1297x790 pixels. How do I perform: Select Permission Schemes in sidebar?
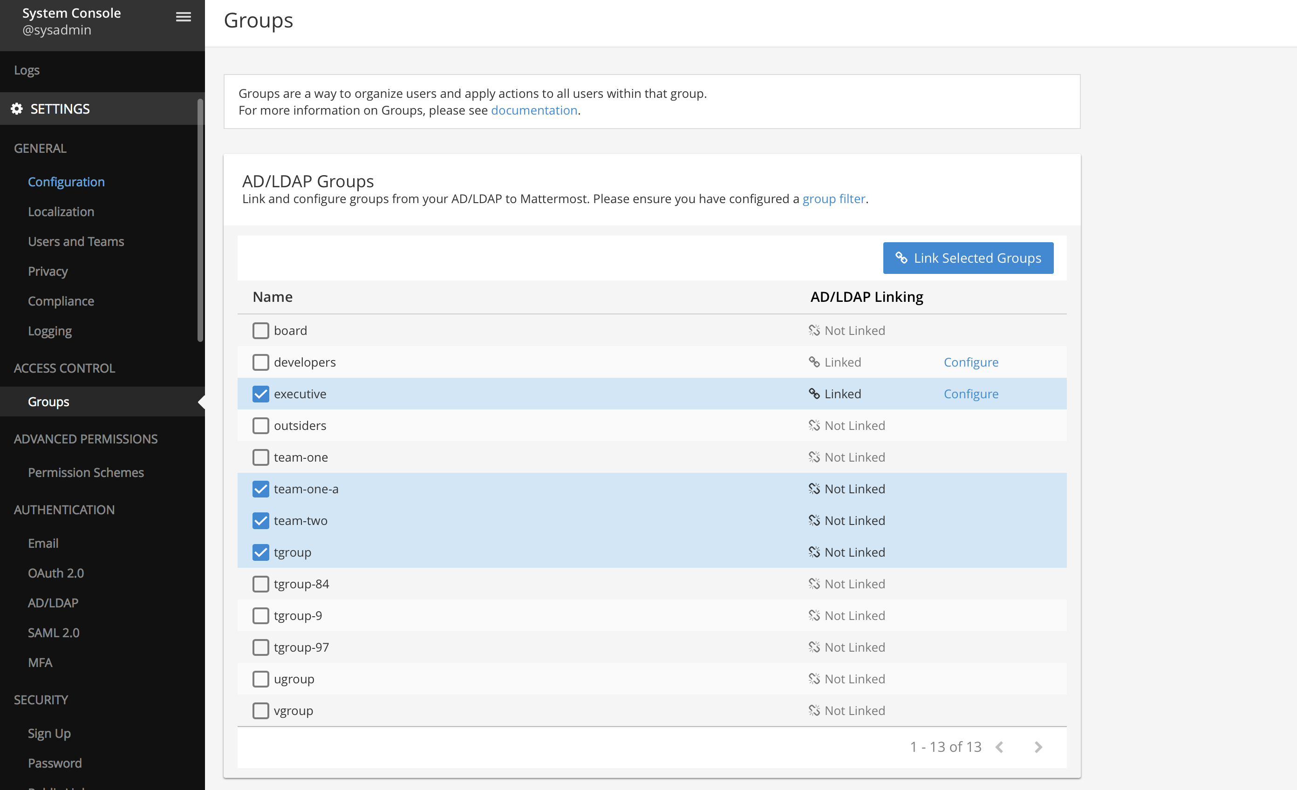[x=86, y=472]
